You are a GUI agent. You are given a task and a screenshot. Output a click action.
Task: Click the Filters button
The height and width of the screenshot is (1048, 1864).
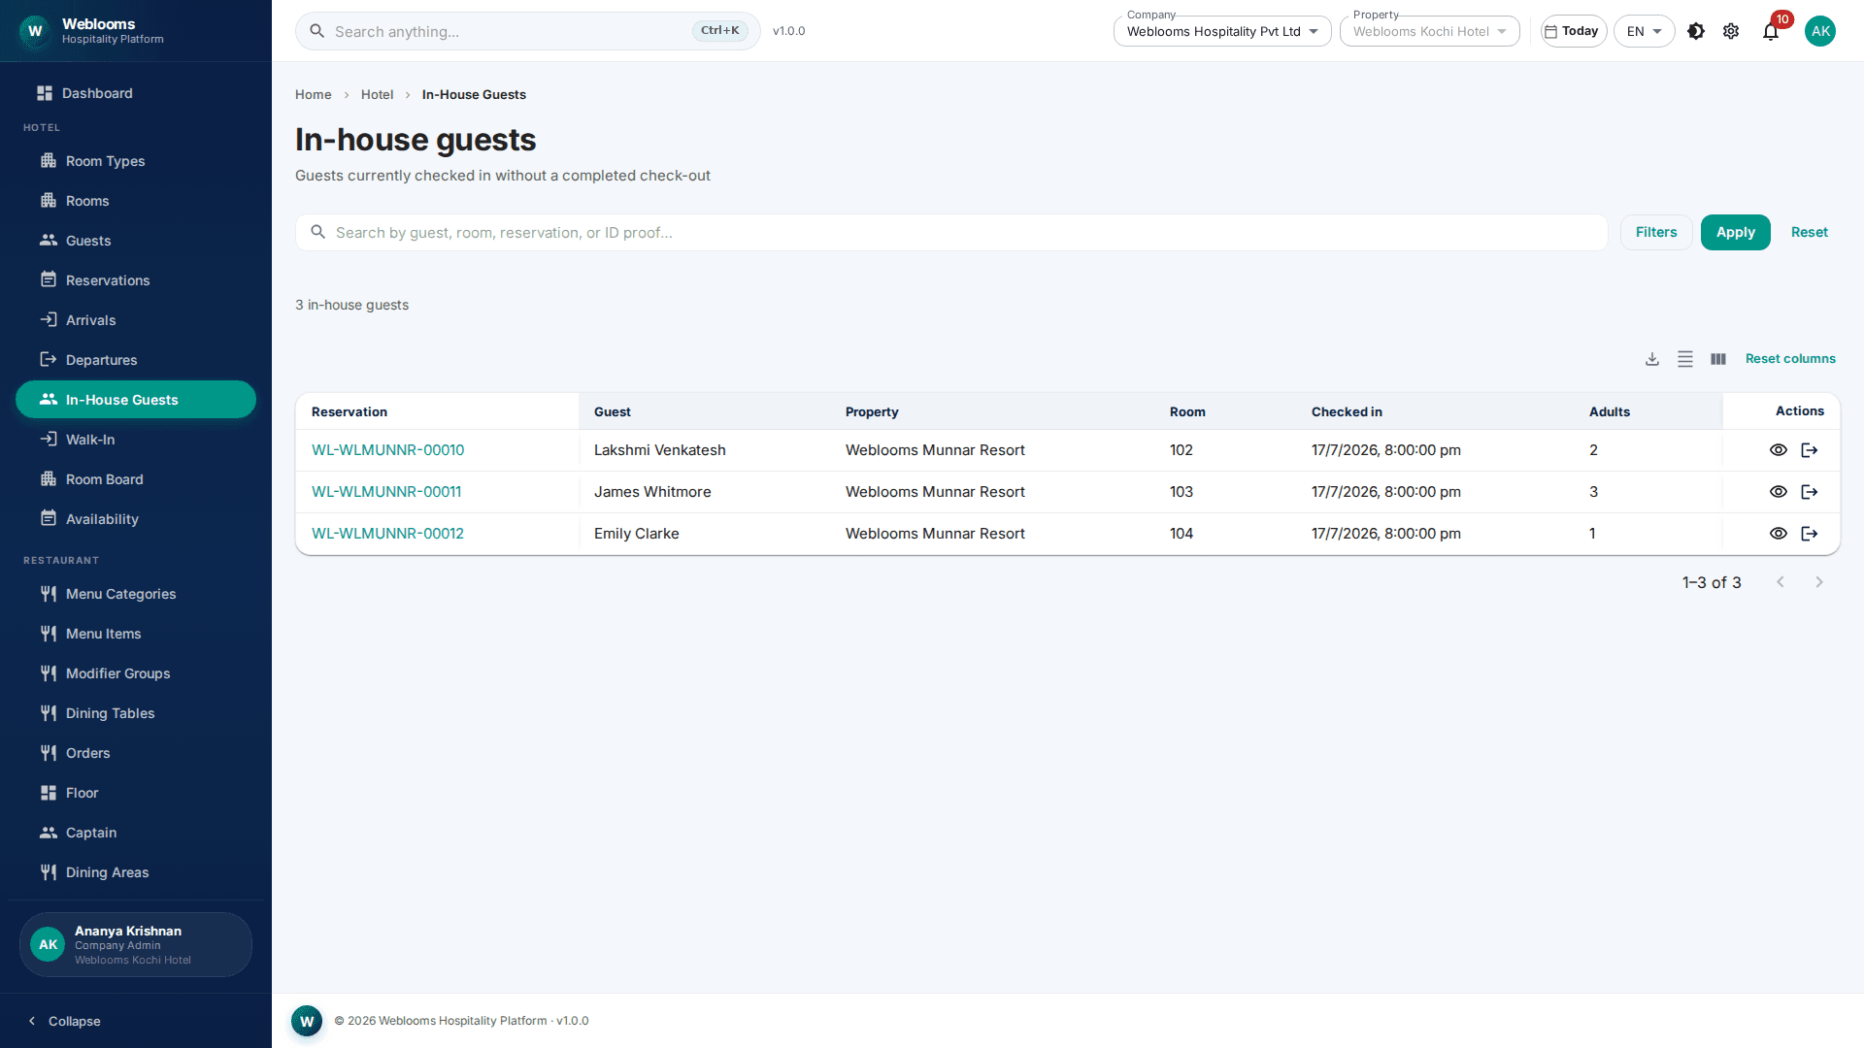tap(1656, 233)
